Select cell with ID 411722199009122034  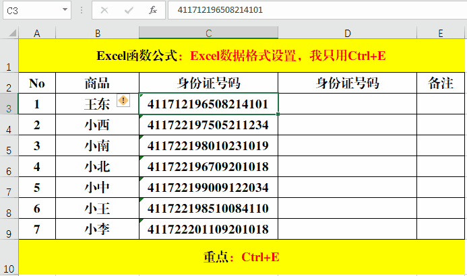click(x=208, y=187)
